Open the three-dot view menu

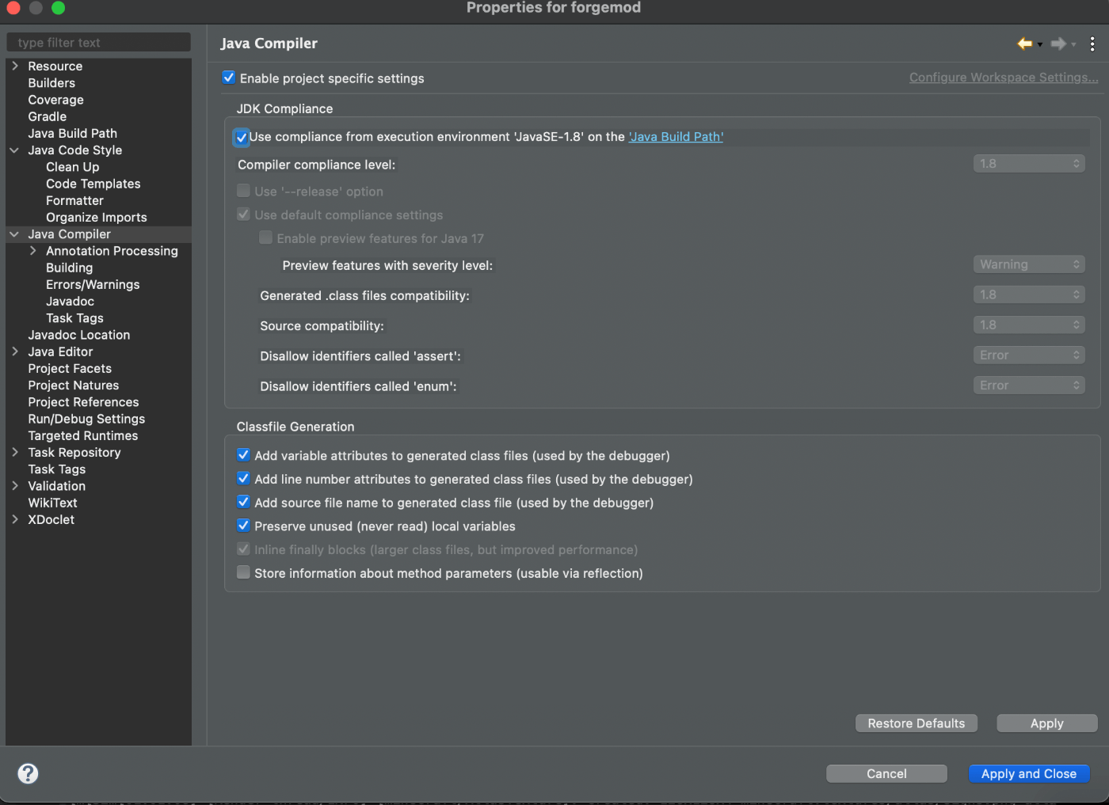(1092, 44)
